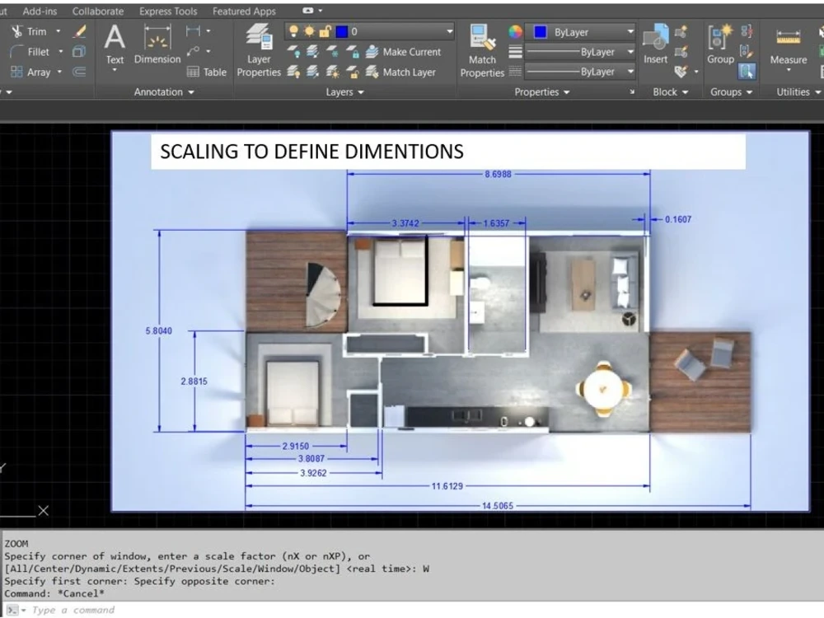Switch to the Express Tools tab
Screen dimensions: 824x618
tap(167, 11)
